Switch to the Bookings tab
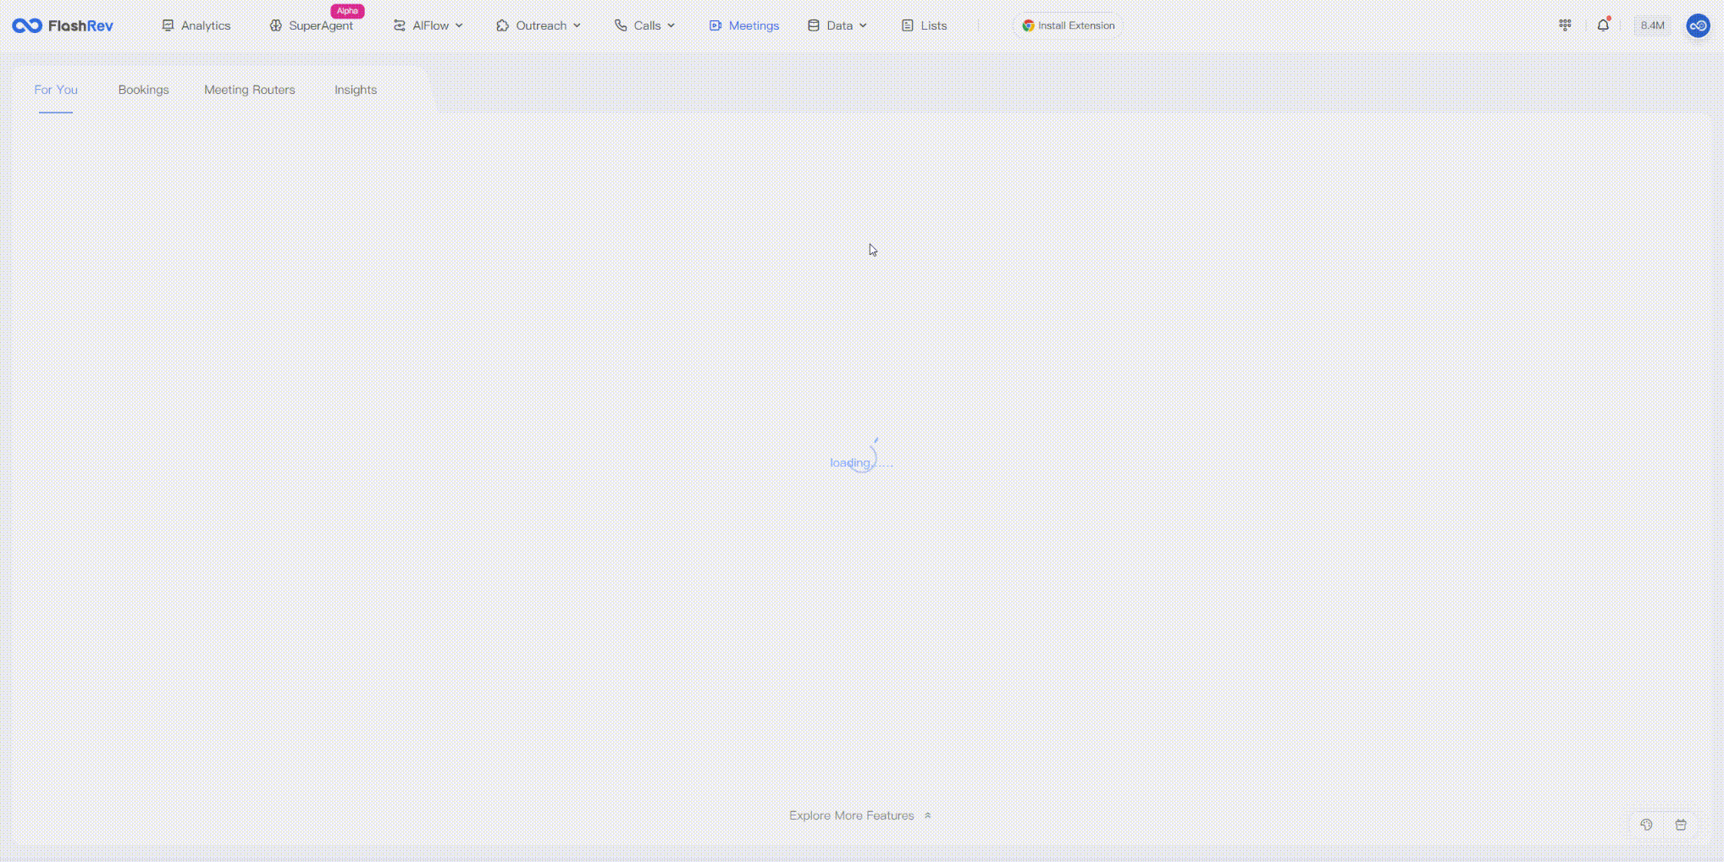Screen dimensions: 1724x862 pos(143,90)
